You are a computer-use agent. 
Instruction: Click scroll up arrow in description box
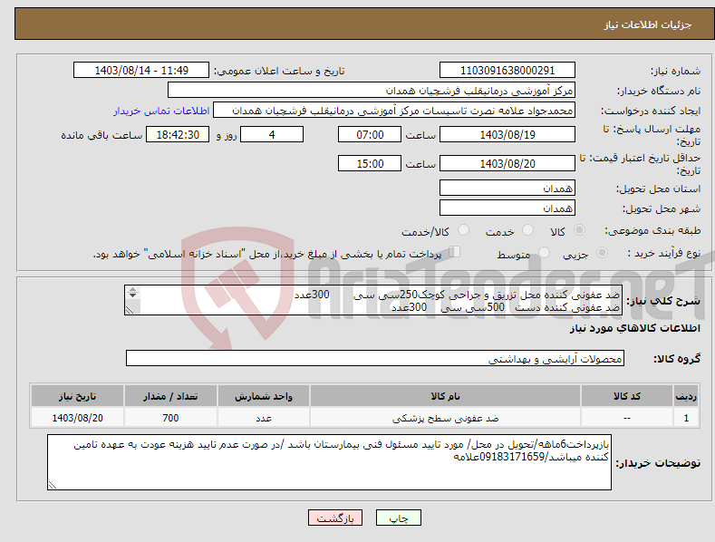132,290
